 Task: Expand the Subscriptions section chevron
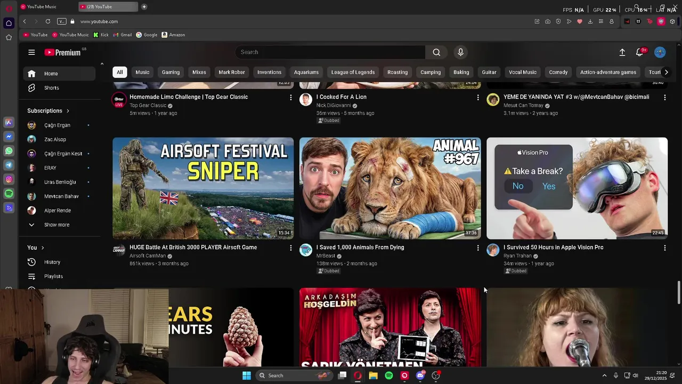68,111
